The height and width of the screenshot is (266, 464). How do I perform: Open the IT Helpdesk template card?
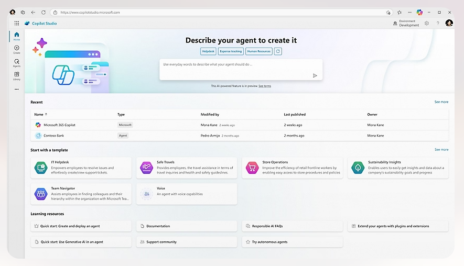[x=81, y=168]
